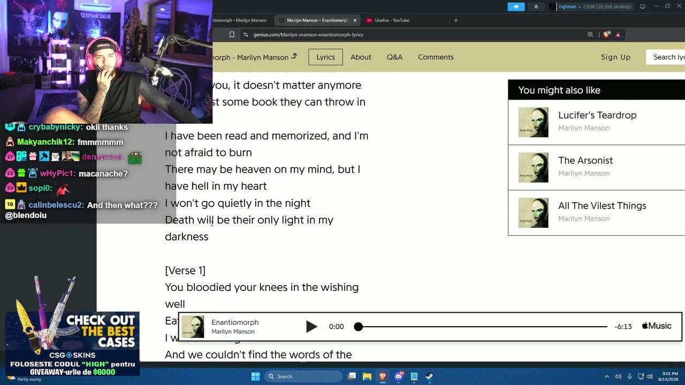Click the genius.com address bar URL
This screenshot has width=685, height=385.
[308, 35]
